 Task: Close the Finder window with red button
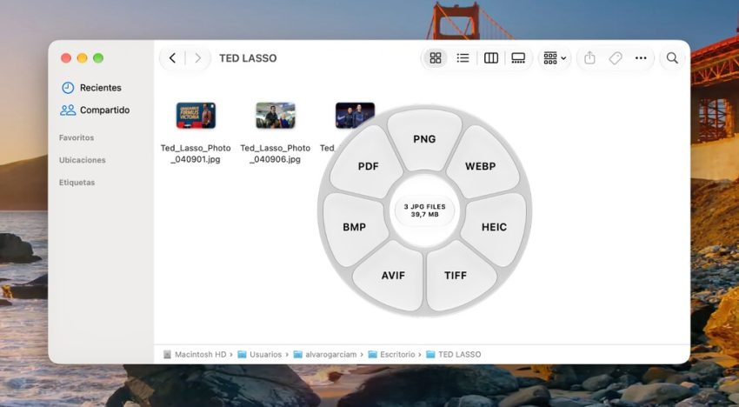point(66,58)
